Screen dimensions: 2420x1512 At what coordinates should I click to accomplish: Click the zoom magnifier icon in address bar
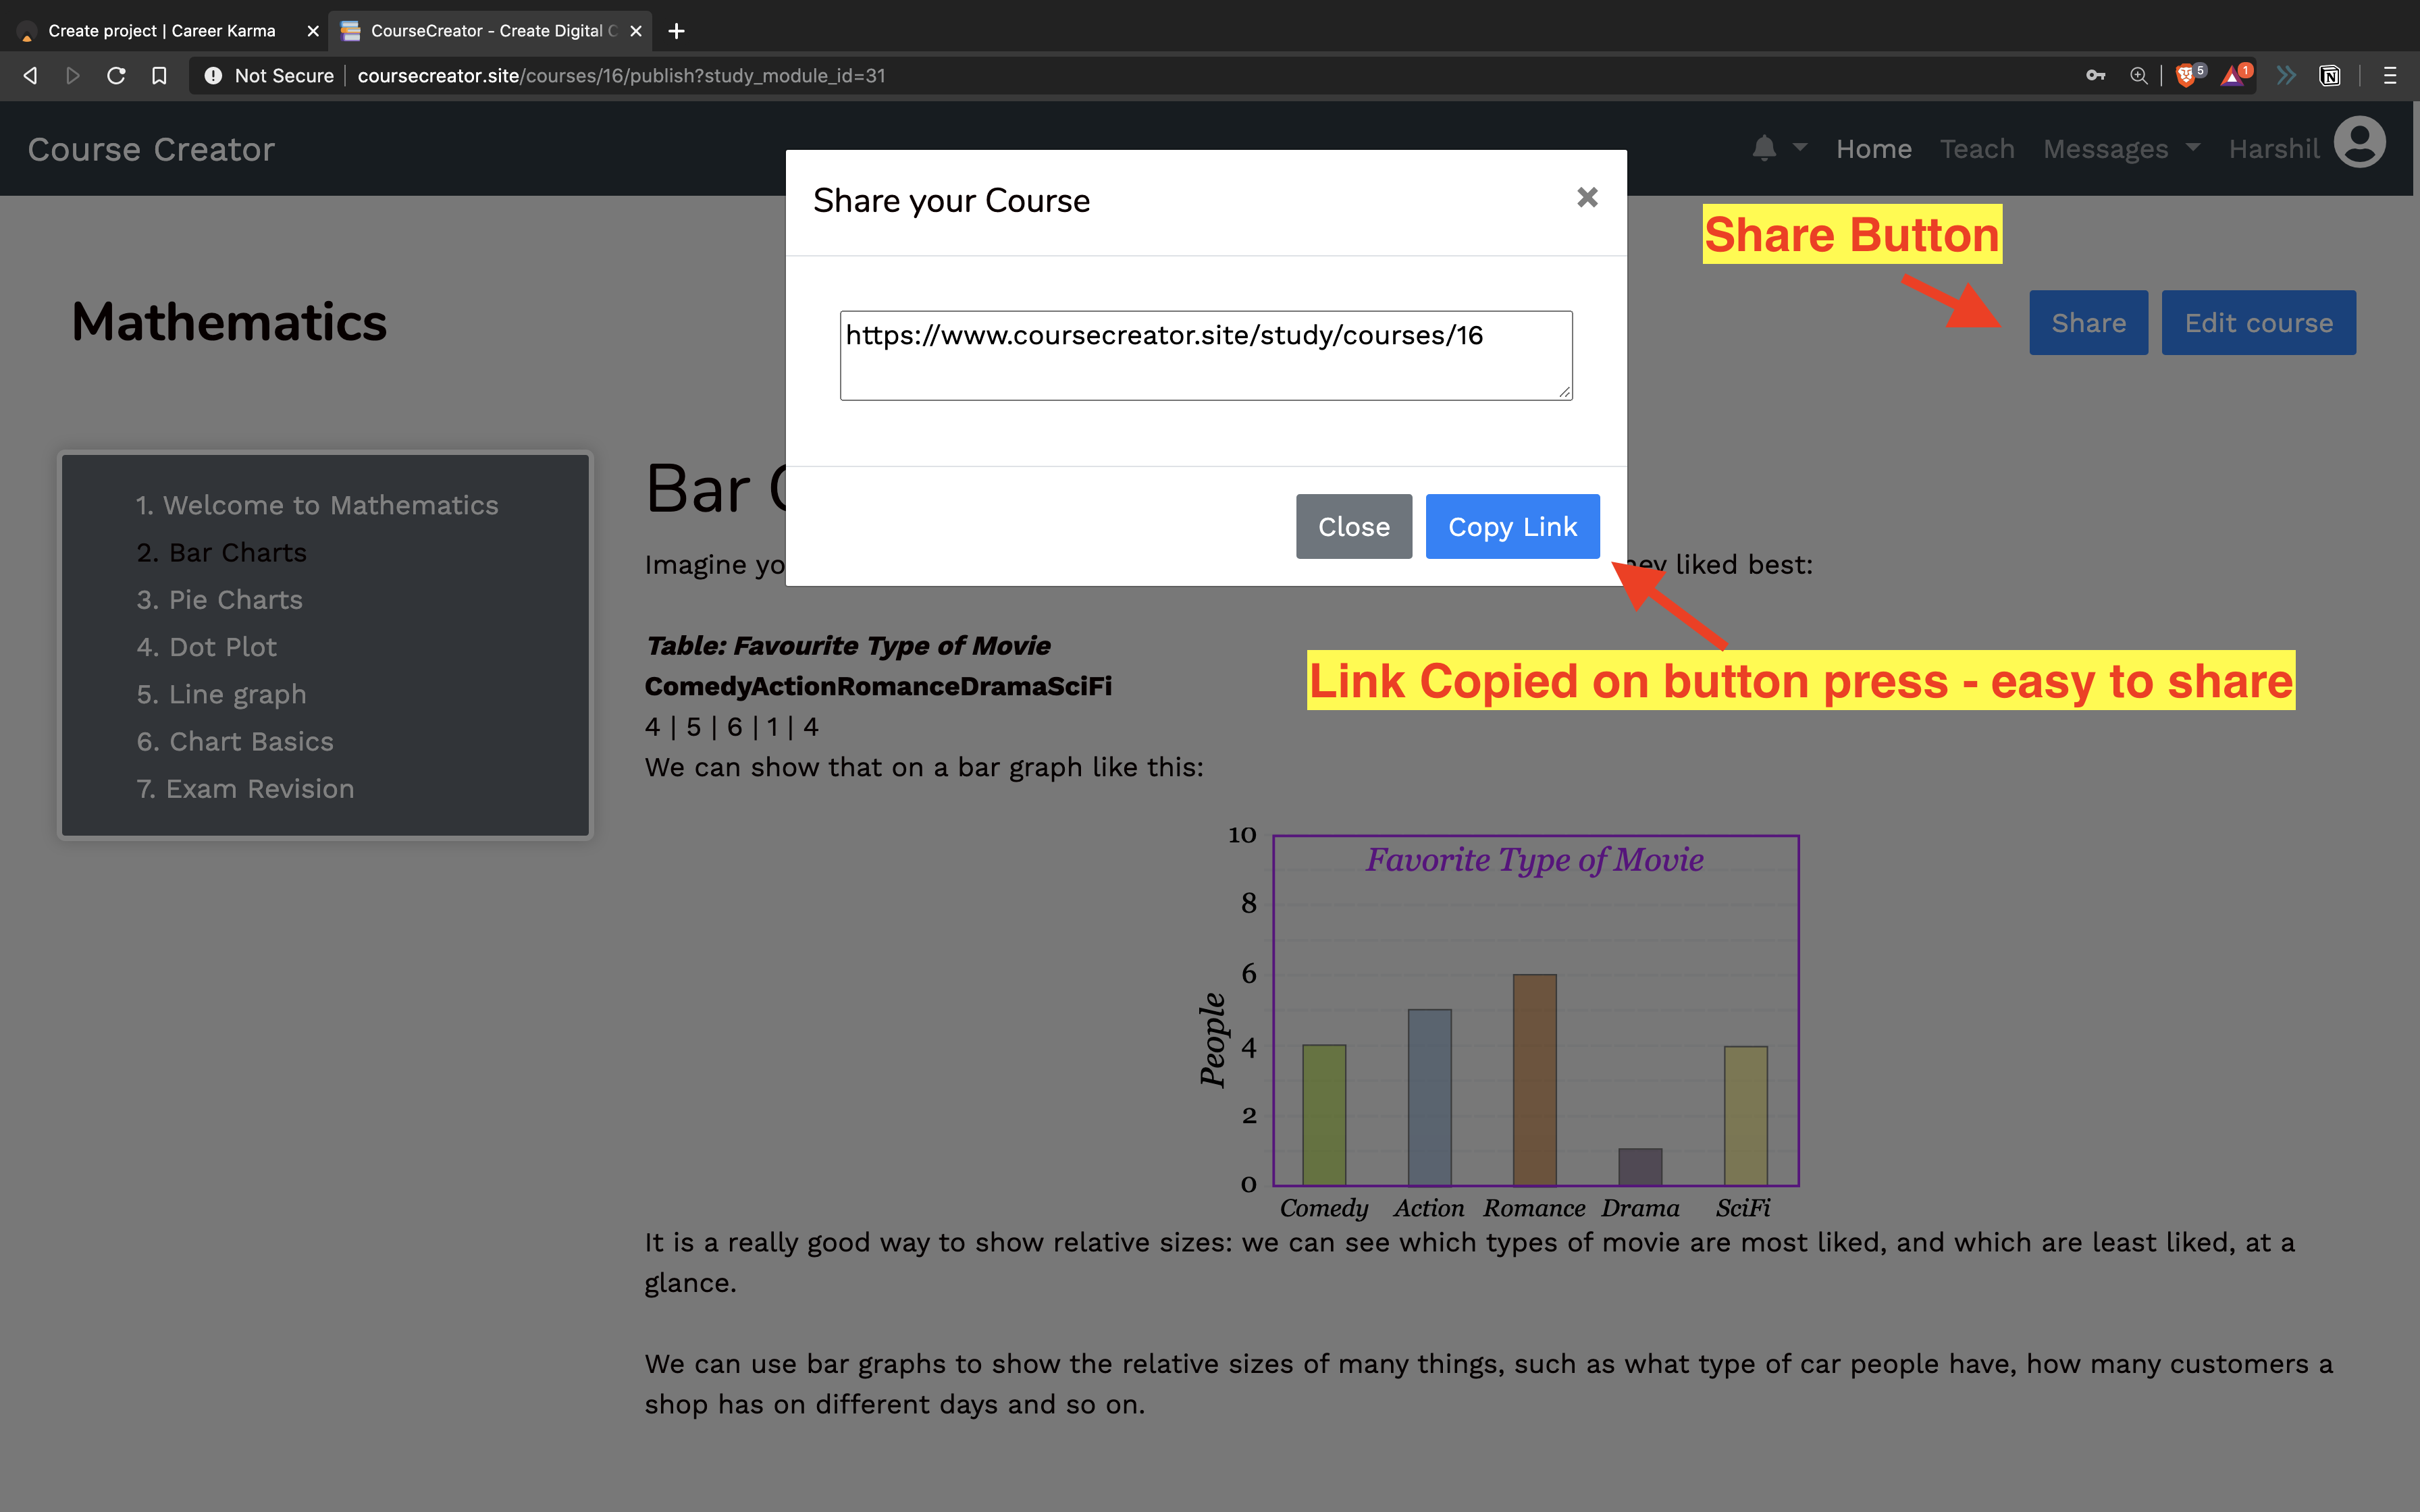2138,76
